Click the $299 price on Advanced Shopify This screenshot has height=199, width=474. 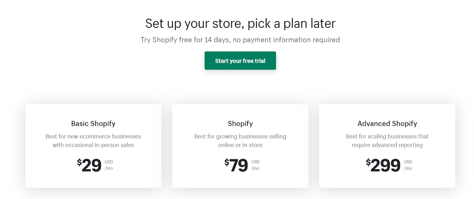point(383,165)
